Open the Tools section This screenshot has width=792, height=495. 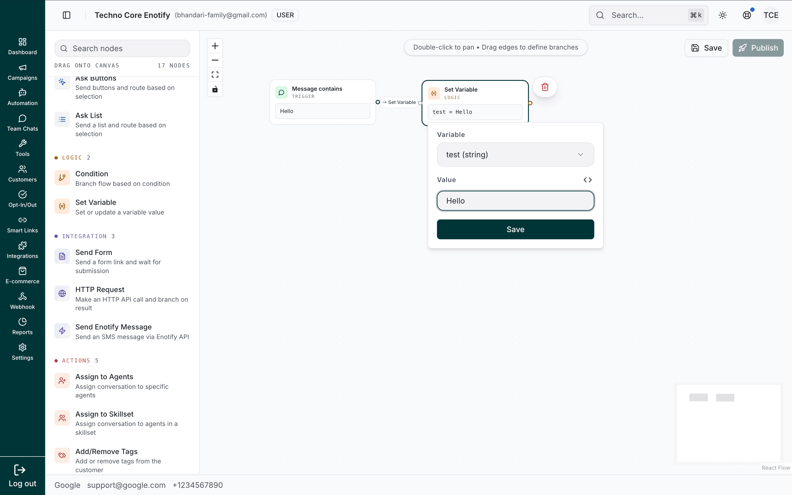[x=22, y=148]
